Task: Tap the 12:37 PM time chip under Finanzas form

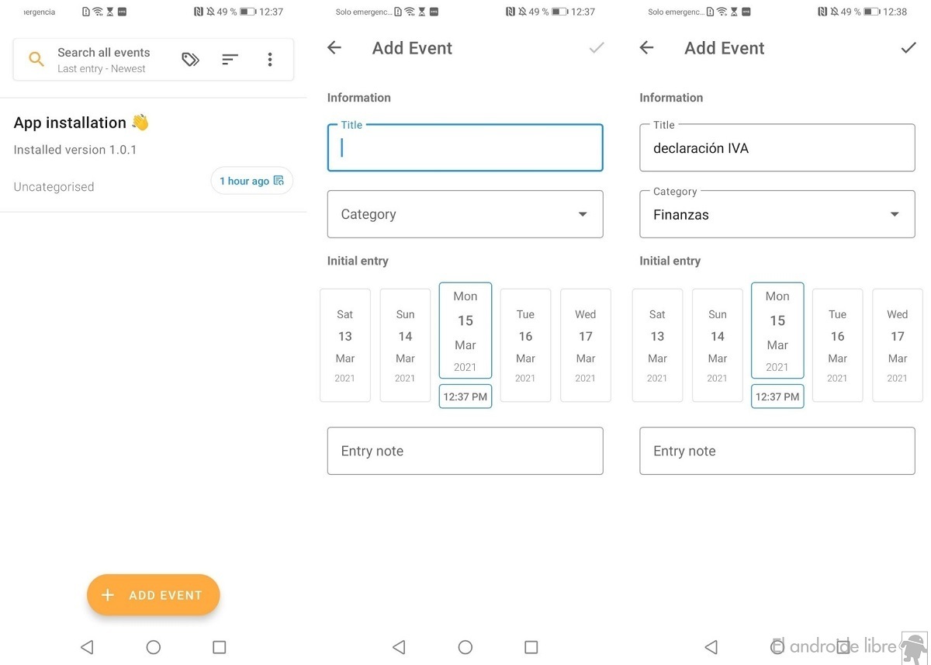Action: coord(777,397)
